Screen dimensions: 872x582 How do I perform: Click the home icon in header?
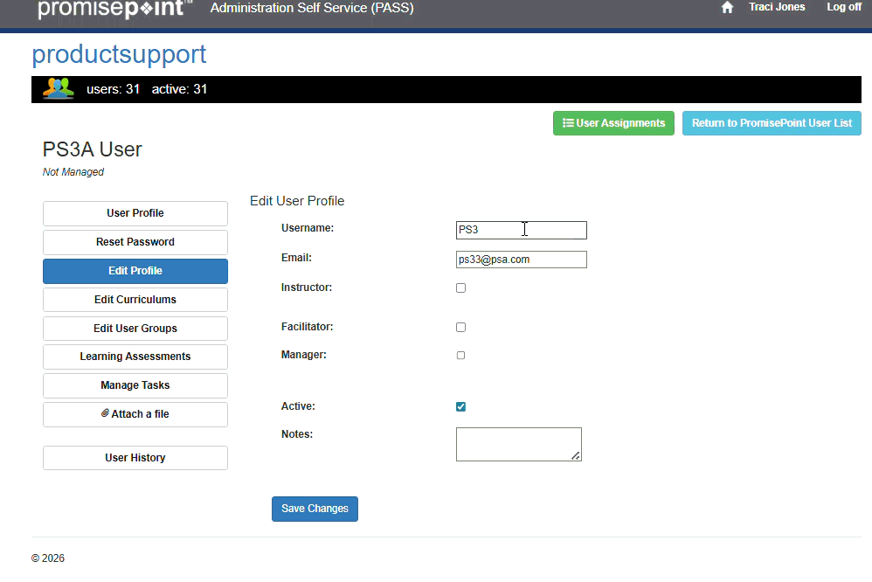coord(727,8)
